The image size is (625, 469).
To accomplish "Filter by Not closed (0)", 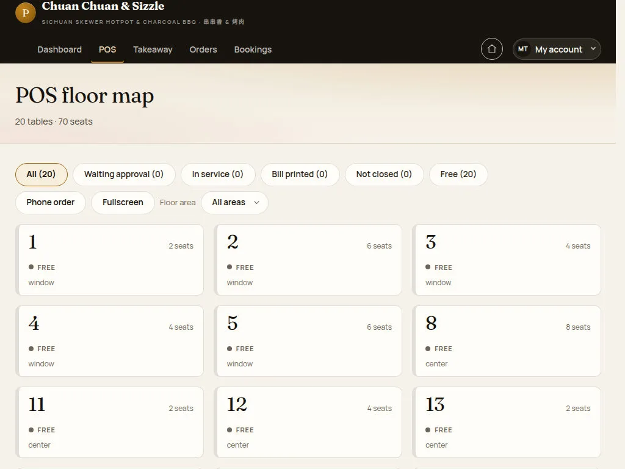I will pyautogui.click(x=384, y=174).
